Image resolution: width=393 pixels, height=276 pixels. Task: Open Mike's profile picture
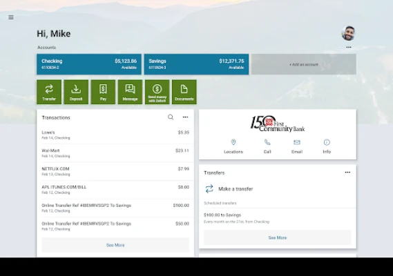click(348, 33)
